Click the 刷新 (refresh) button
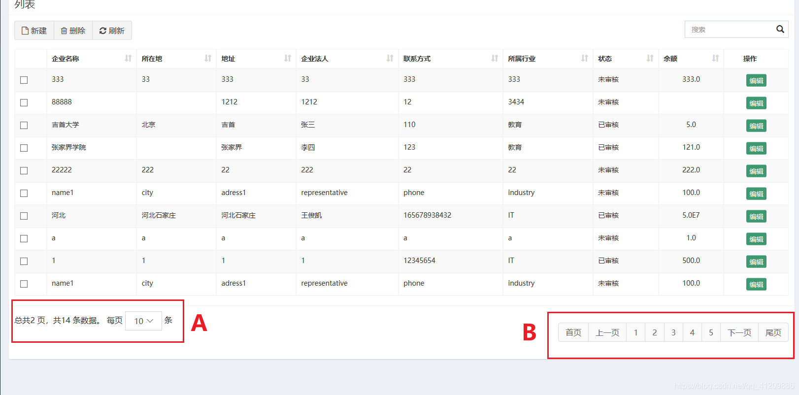The height and width of the screenshot is (395, 799). [112, 31]
